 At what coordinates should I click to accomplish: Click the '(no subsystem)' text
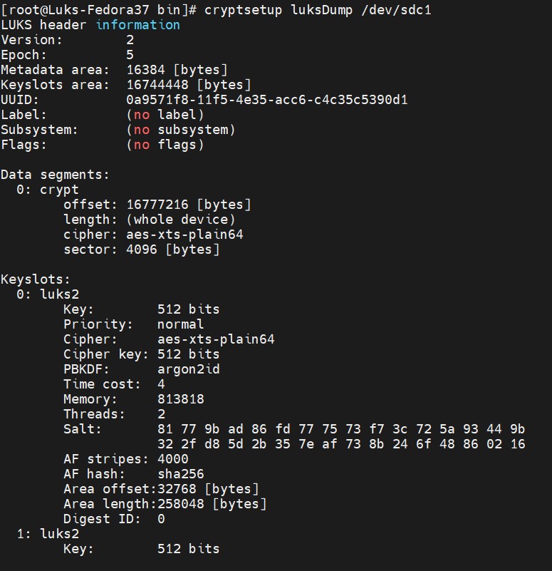(x=181, y=130)
